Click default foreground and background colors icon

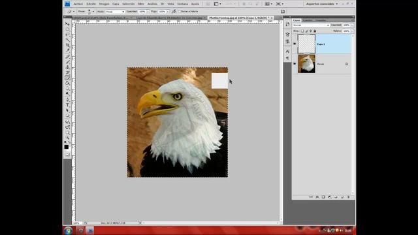(65, 142)
